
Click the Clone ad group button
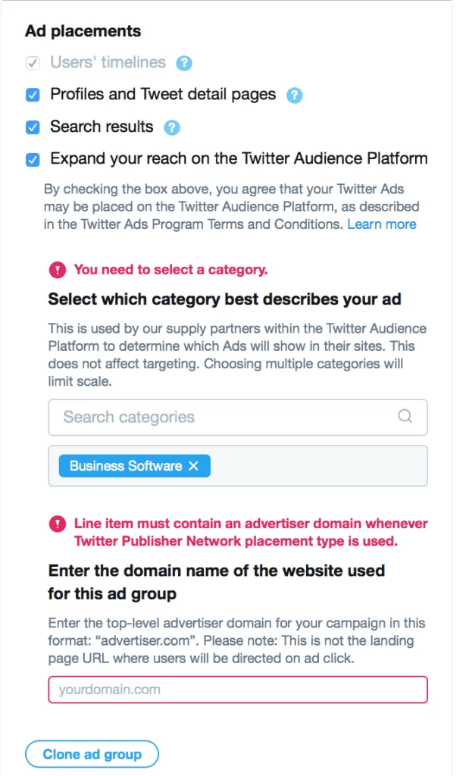(x=92, y=754)
